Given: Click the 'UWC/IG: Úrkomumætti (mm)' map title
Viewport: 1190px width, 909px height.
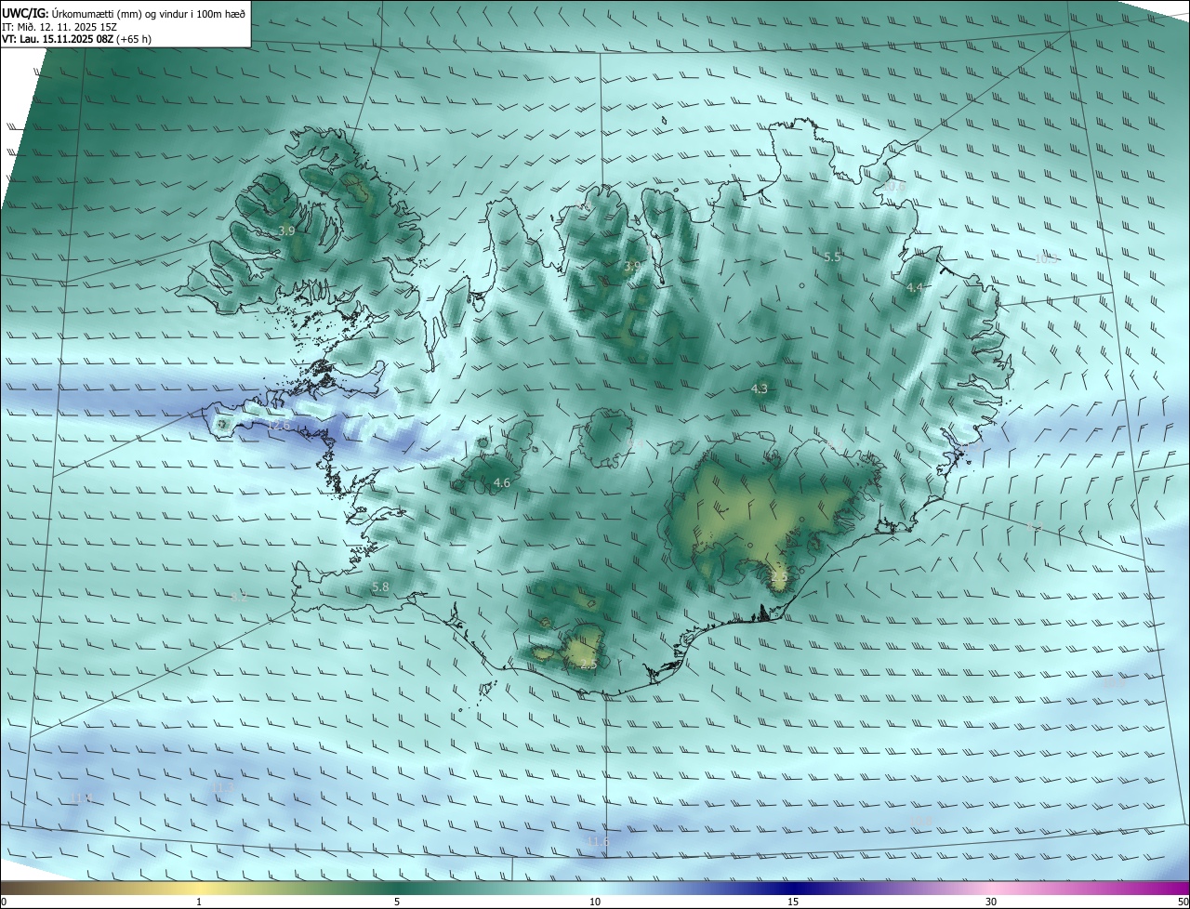Looking at the screenshot, I should 124,13.
